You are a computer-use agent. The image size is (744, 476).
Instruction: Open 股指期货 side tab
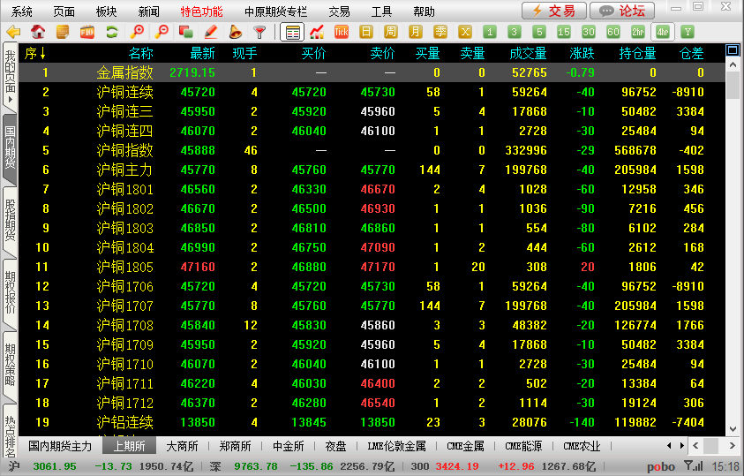[10, 221]
